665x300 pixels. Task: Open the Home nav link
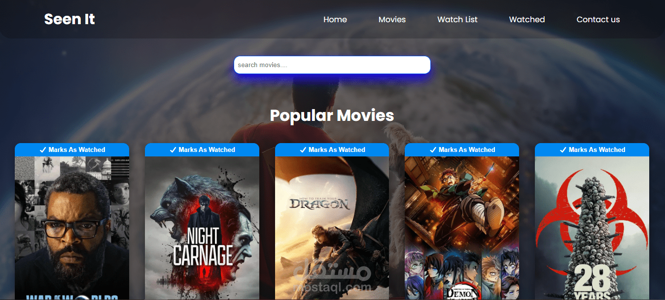pos(335,20)
